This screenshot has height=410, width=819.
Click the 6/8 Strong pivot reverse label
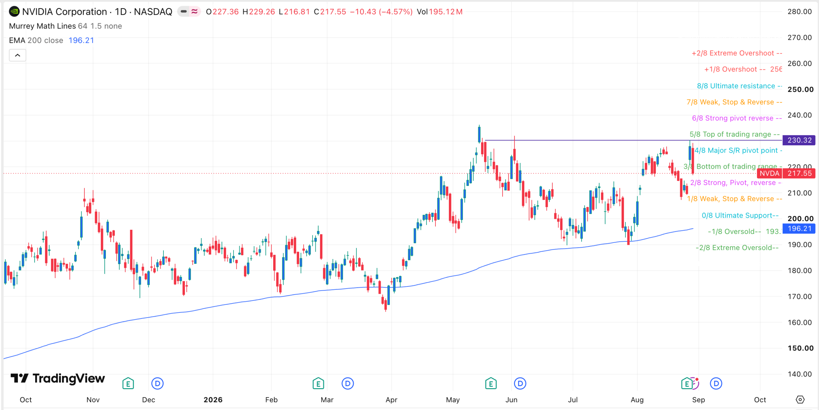click(737, 118)
